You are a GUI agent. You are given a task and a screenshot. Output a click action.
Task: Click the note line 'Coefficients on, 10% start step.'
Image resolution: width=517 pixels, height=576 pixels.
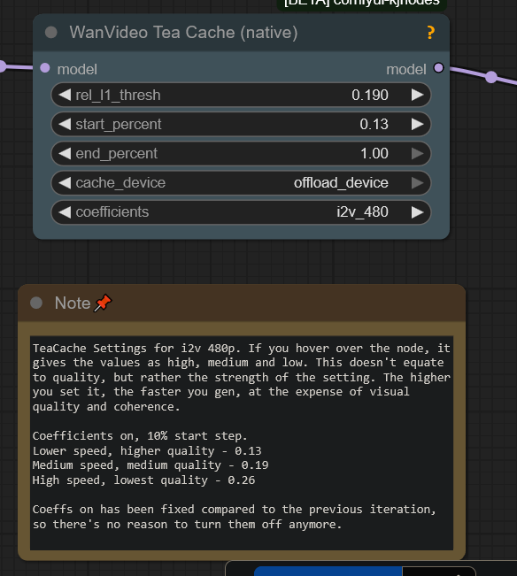click(x=140, y=436)
